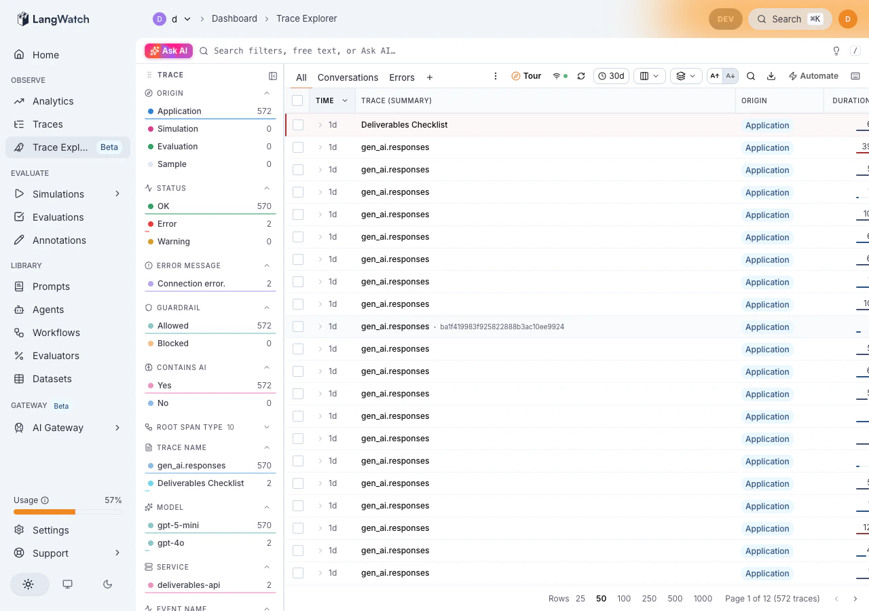Image resolution: width=869 pixels, height=611 pixels.
Task: Expand the Deliverables Checklist trace row
Action: pyautogui.click(x=320, y=125)
